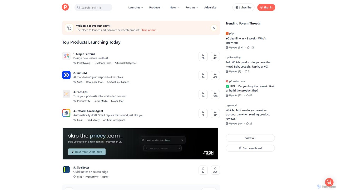Image resolution: width=337 pixels, height=190 pixels.
Task: View SideNotes comments (32)
Action: coord(203,170)
